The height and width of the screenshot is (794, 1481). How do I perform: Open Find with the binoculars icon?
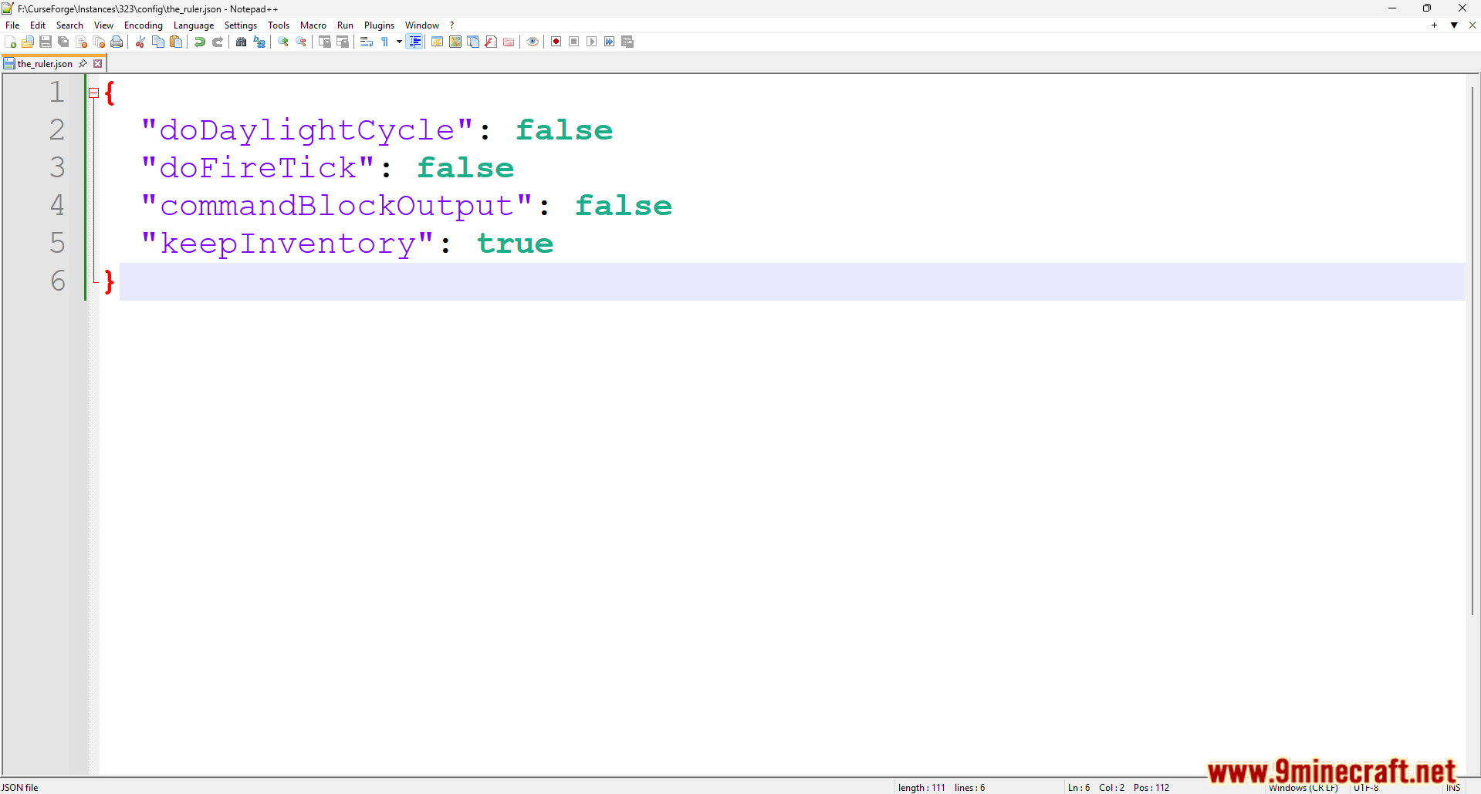[x=242, y=42]
